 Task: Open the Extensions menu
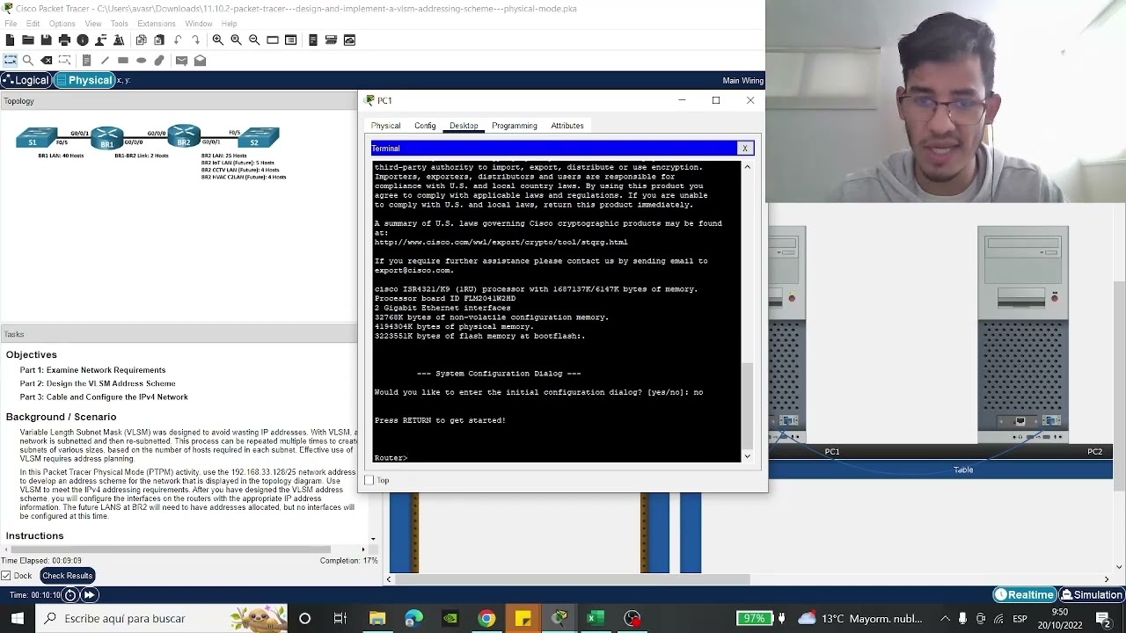[x=157, y=24]
